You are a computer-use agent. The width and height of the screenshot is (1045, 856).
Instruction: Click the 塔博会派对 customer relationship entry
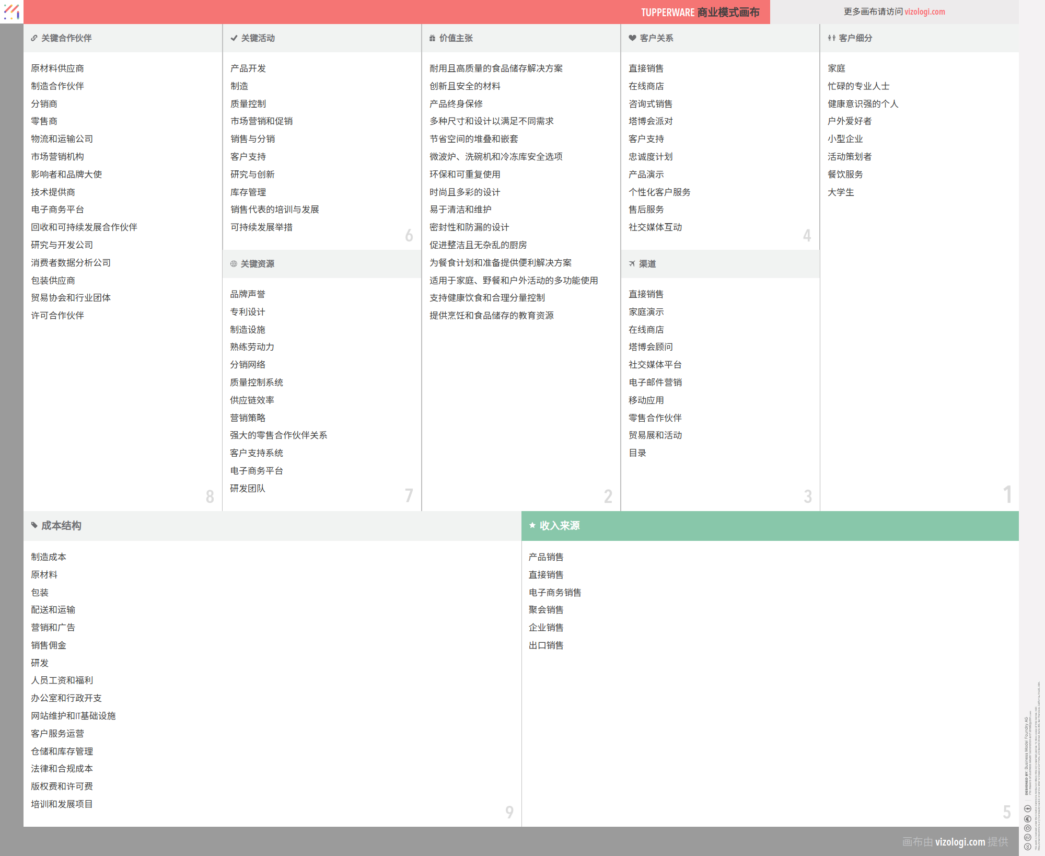click(651, 121)
